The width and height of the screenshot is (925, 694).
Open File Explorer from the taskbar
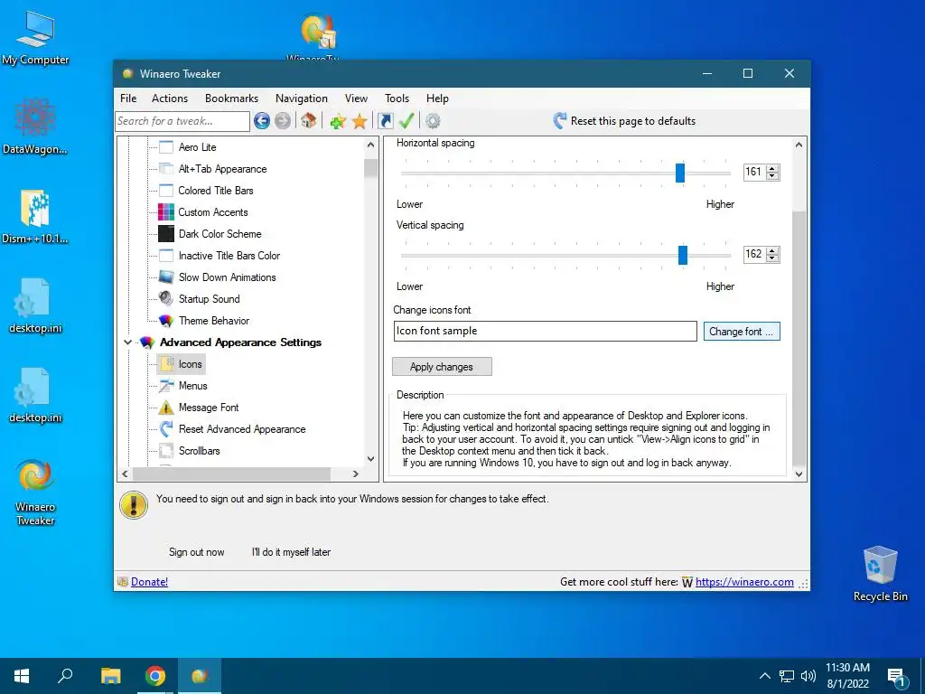point(110,676)
